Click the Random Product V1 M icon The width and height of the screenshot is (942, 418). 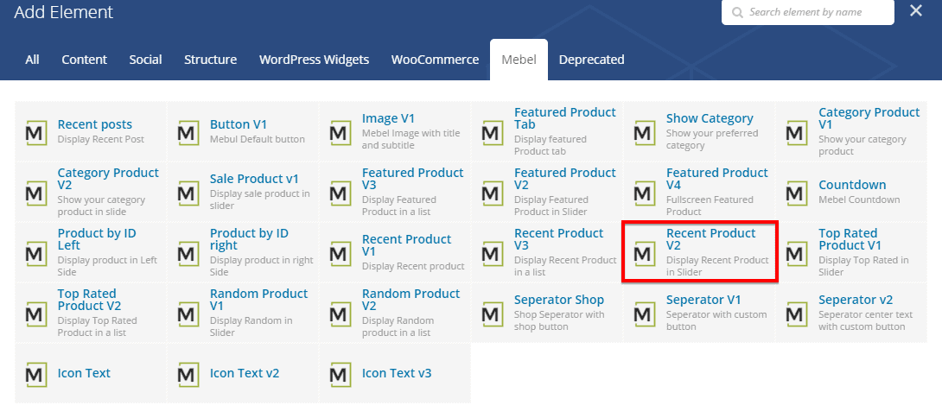click(188, 314)
